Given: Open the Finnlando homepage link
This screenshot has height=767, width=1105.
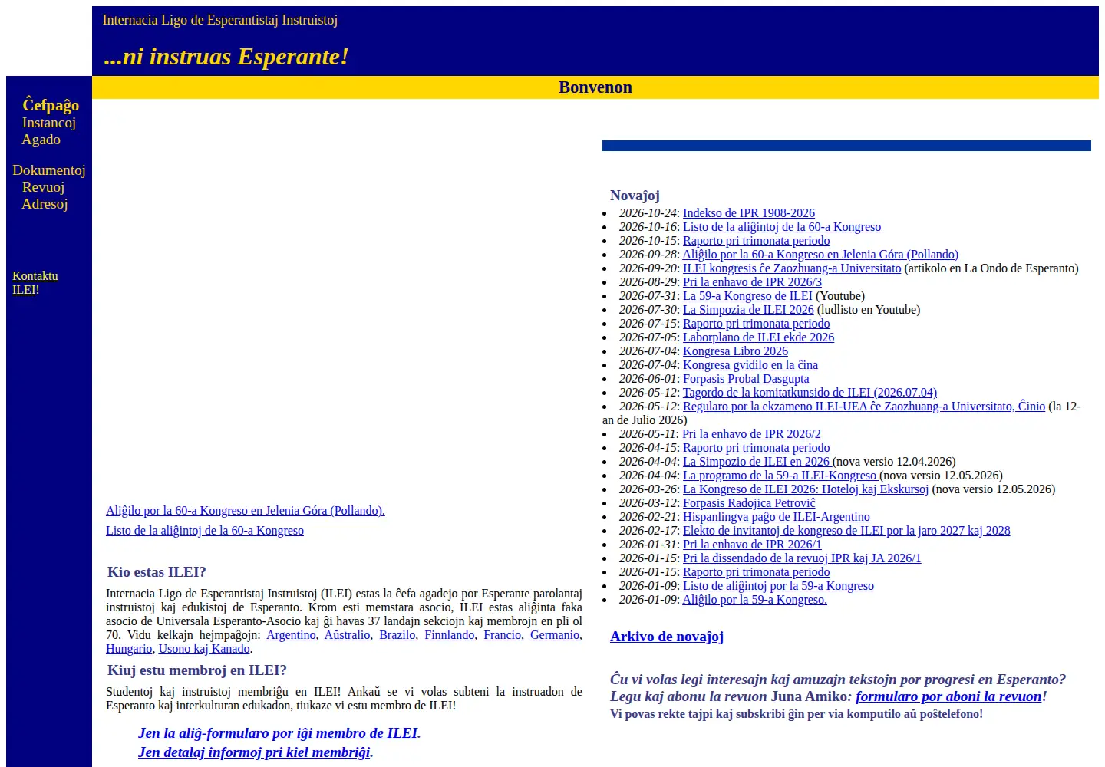Looking at the screenshot, I should [x=450, y=635].
